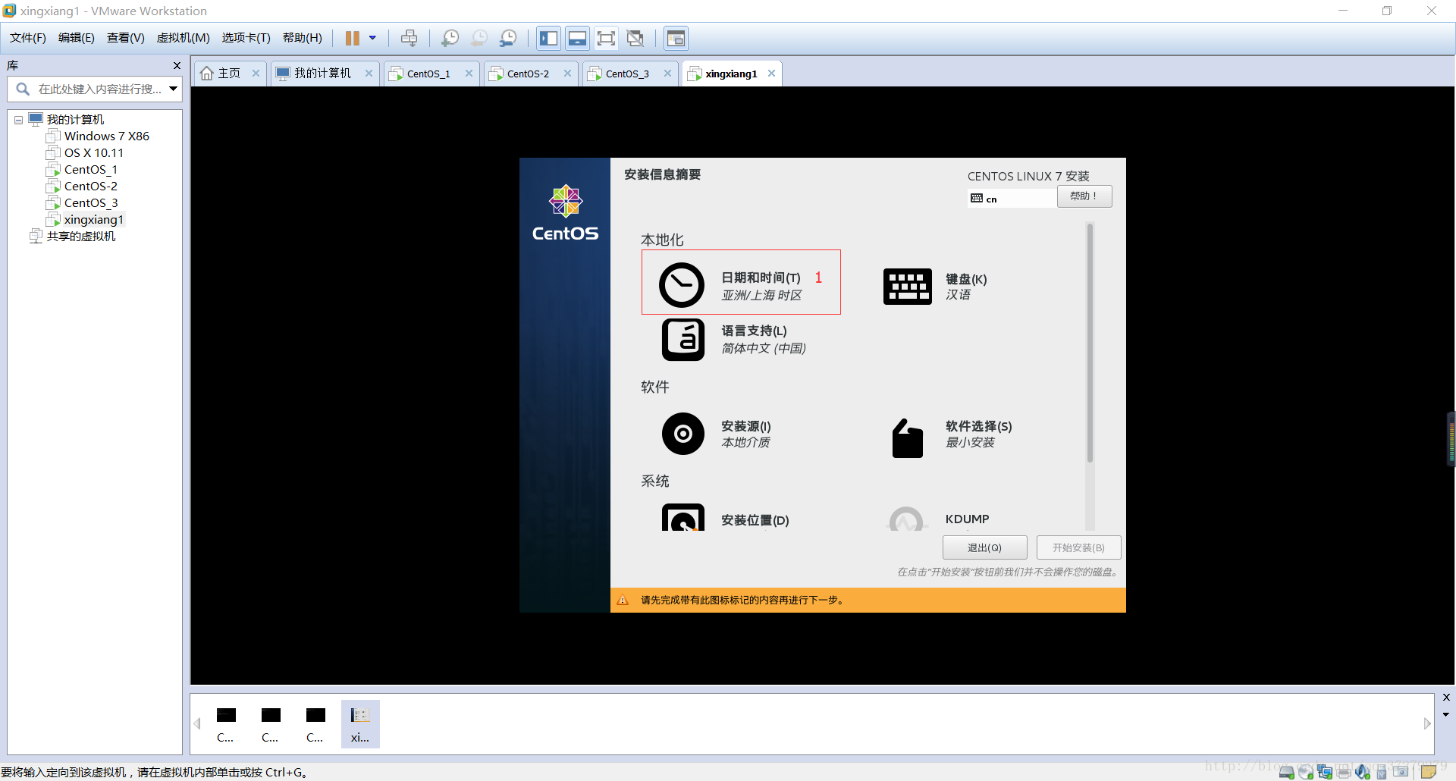The height and width of the screenshot is (781, 1456).
Task: Toggle the library sidebar view icon
Action: point(549,38)
